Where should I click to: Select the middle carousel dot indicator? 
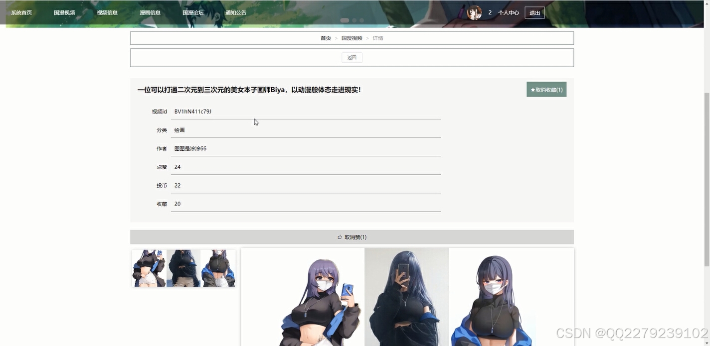[x=355, y=20]
